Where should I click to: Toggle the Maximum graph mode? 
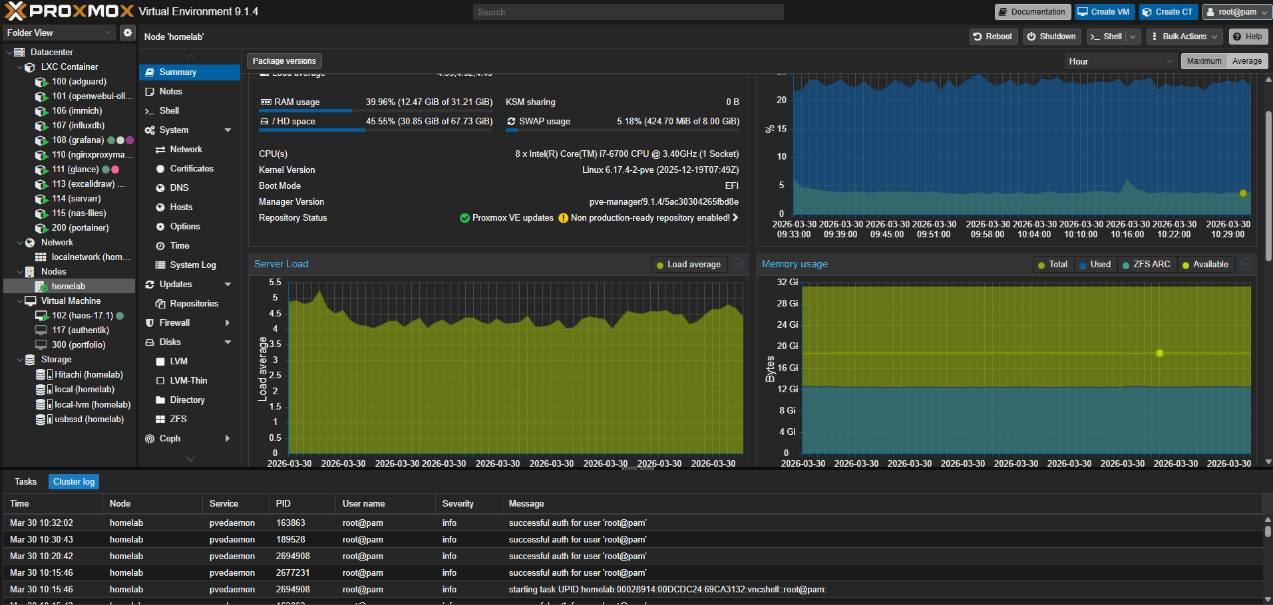coord(1204,61)
